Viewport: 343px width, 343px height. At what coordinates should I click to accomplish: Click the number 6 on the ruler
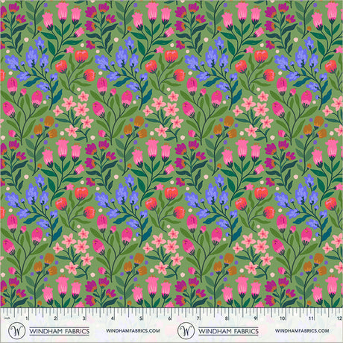pyautogui.click(x=169, y=318)
